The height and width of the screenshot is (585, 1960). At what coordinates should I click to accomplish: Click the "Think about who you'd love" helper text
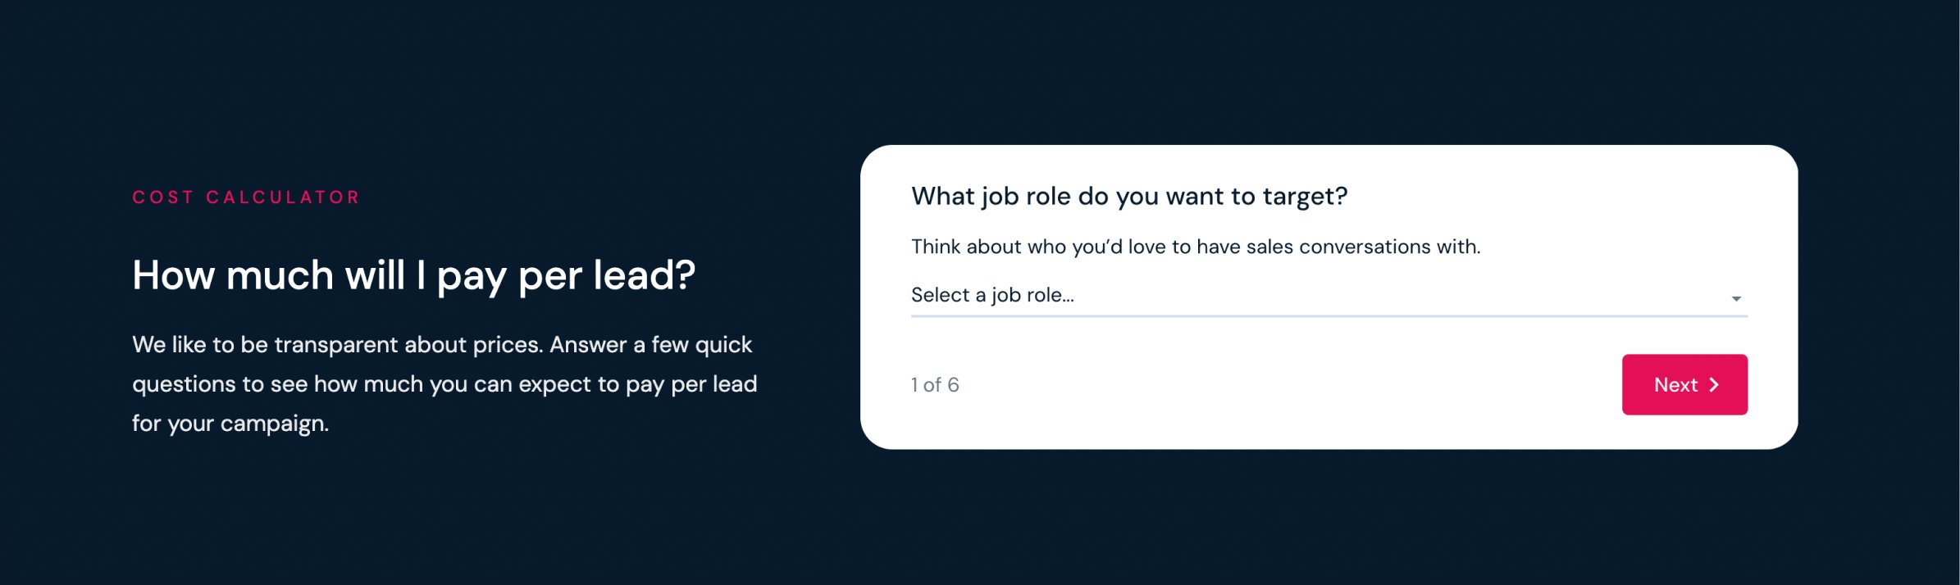pos(1196,247)
